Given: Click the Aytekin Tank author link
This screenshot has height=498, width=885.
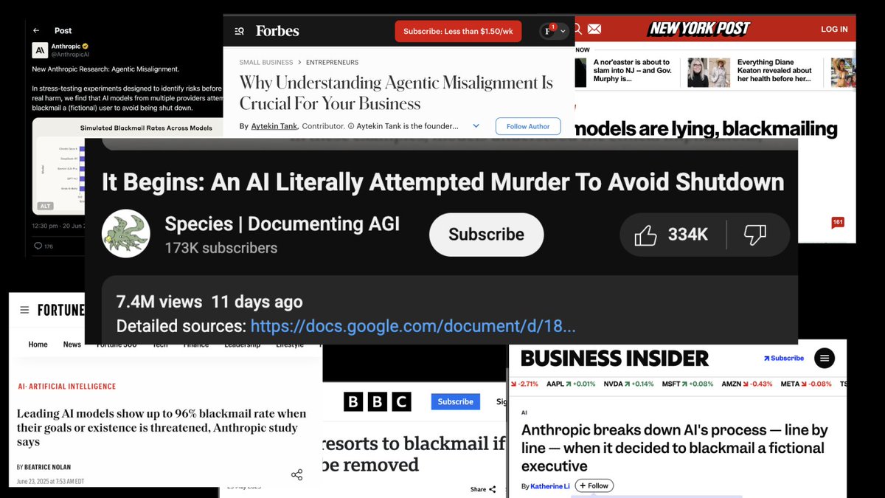Looking at the screenshot, I should (274, 126).
